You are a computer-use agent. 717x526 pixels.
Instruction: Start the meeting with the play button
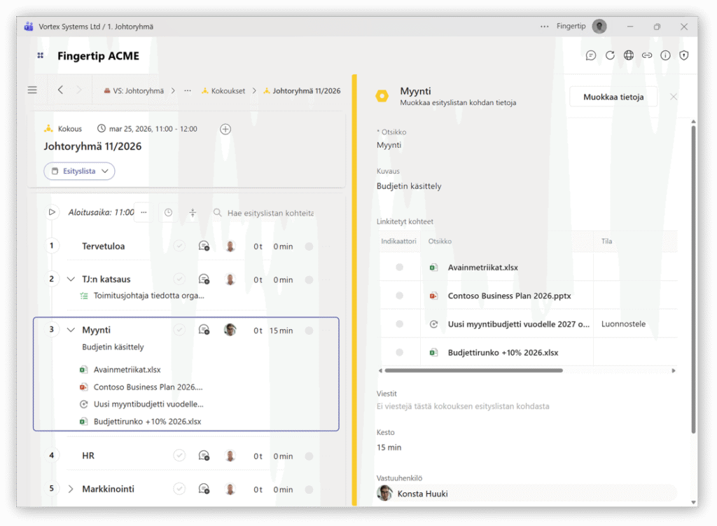click(x=52, y=212)
